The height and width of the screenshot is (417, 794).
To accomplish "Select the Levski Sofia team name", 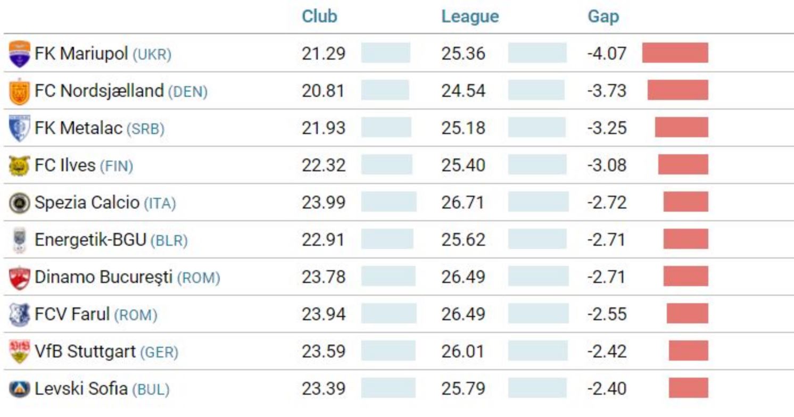I will pos(81,389).
